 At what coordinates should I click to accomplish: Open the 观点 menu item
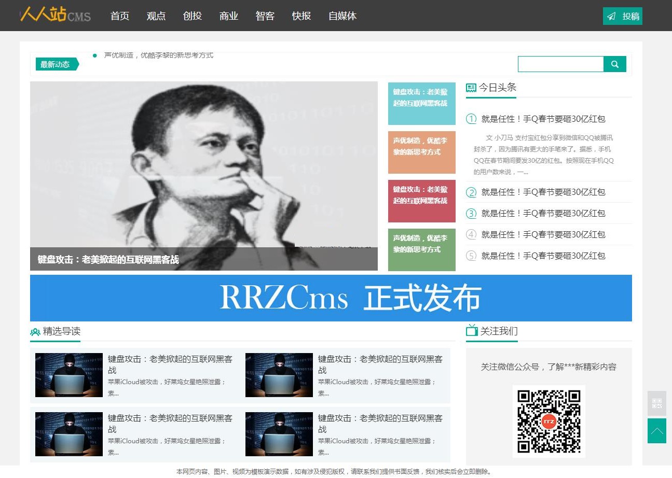tap(156, 16)
